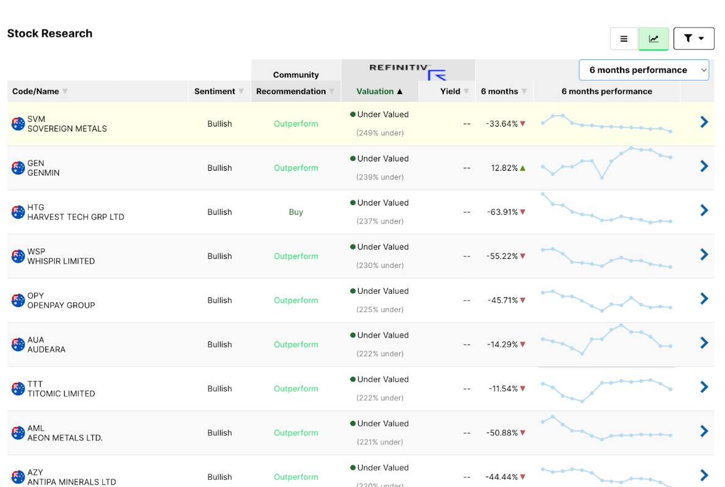Viewport: 725px width, 487px height.
Task: Click the -50.88% value for AML
Action: tap(502, 433)
